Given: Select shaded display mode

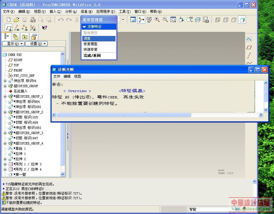Looking at the screenshot, I should click(242, 20).
